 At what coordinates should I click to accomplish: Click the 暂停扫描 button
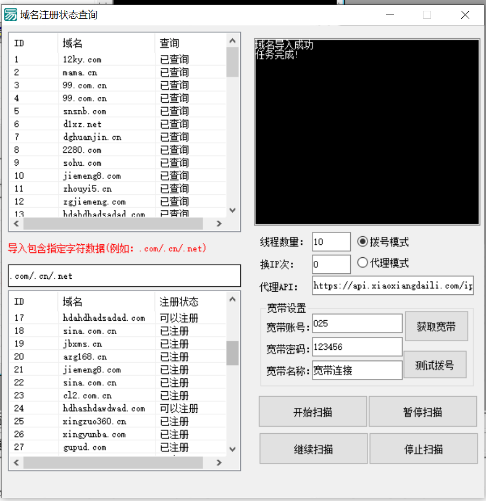pyautogui.click(x=422, y=412)
